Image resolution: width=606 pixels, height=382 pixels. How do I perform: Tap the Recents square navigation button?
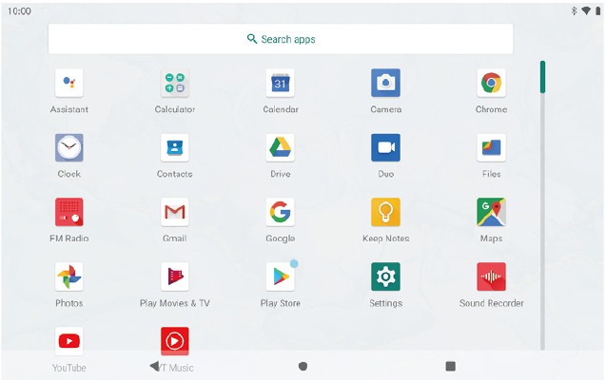[450, 366]
